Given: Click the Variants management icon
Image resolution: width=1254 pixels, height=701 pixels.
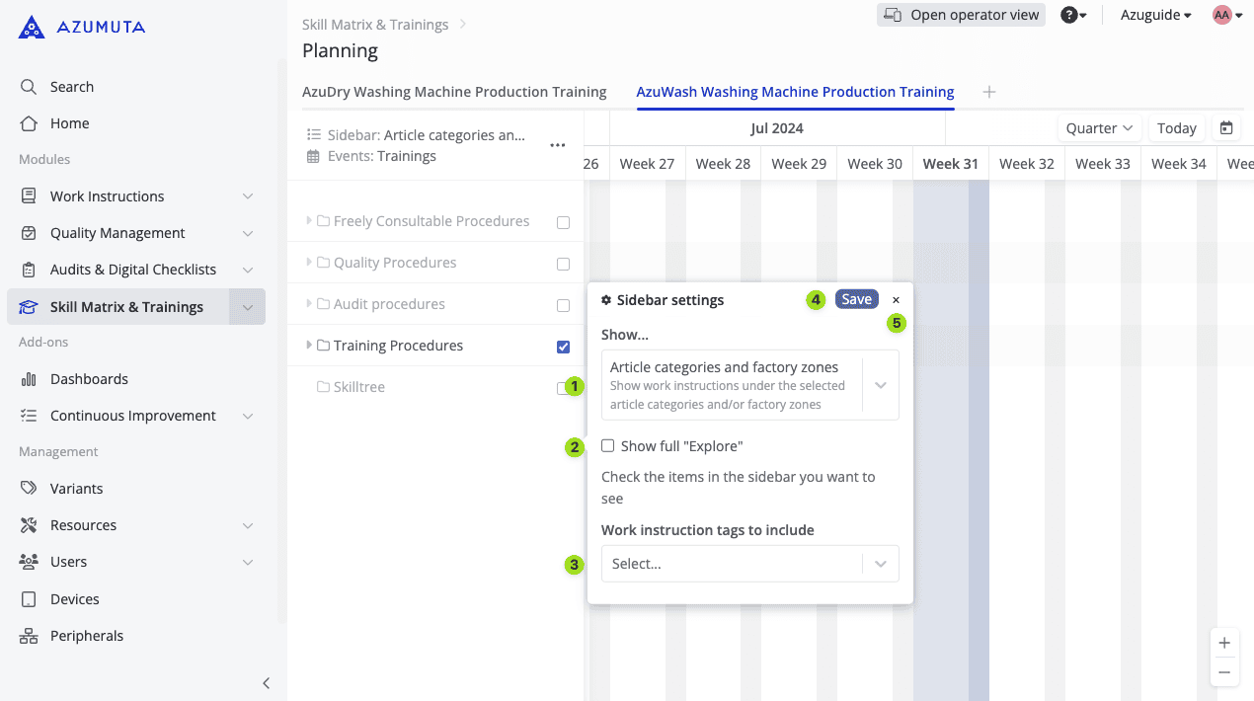Looking at the screenshot, I should click(x=30, y=488).
